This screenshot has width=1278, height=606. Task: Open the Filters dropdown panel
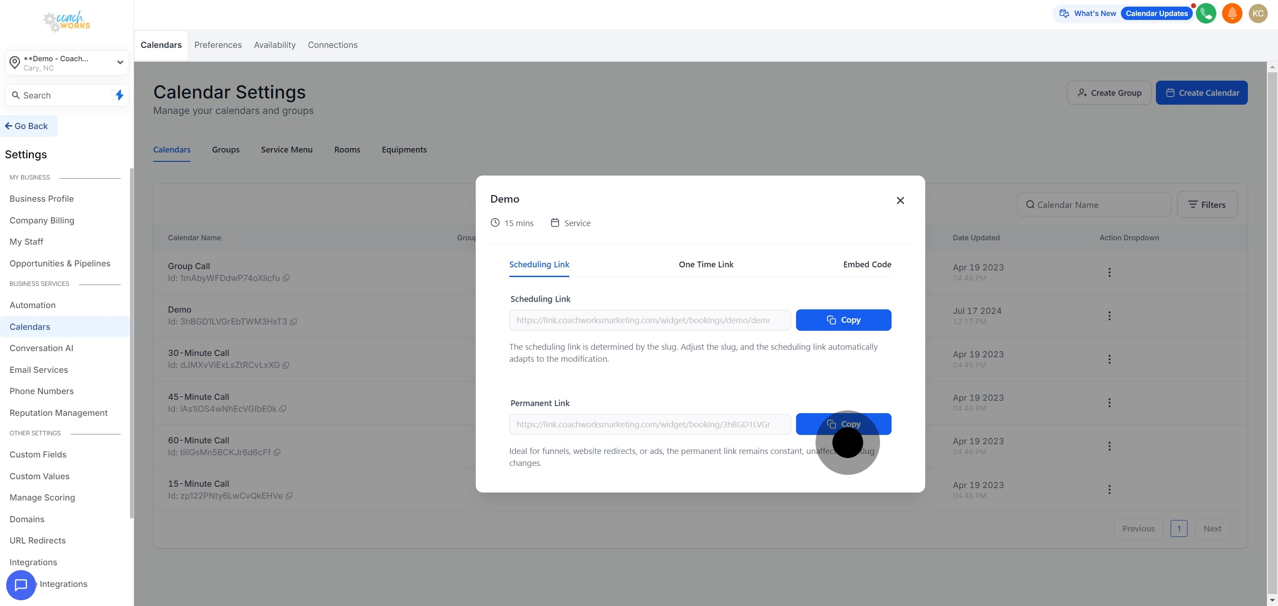click(x=1207, y=204)
